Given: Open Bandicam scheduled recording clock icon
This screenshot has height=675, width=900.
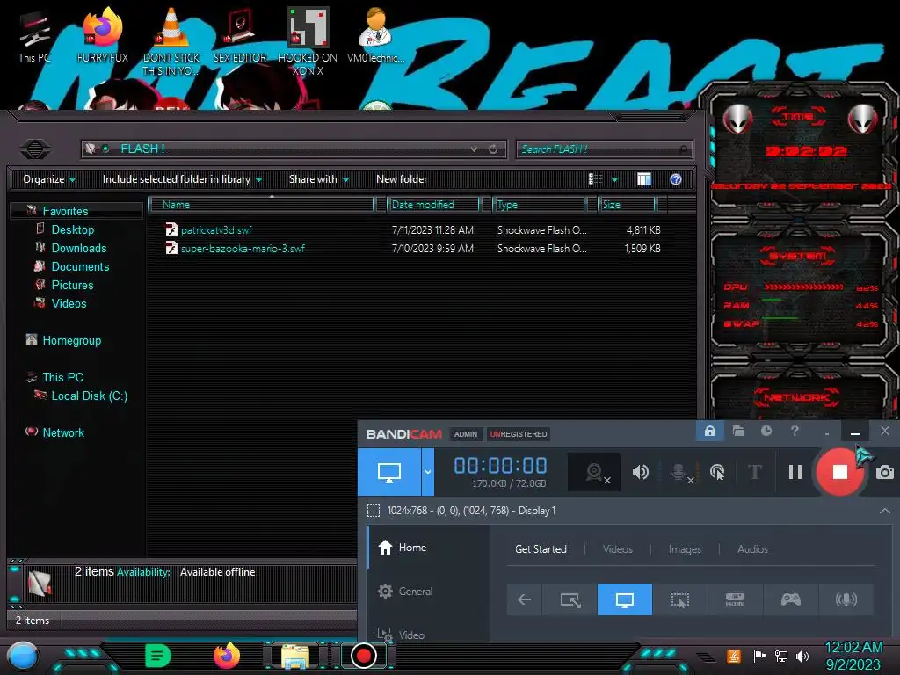Looking at the screenshot, I should (766, 431).
